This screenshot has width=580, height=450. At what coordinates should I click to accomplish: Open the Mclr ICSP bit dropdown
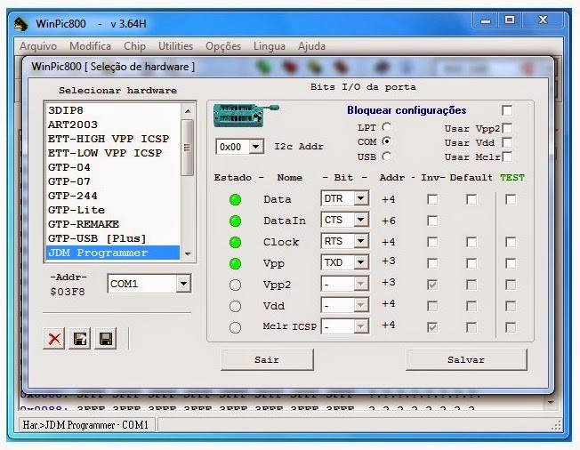pos(360,326)
